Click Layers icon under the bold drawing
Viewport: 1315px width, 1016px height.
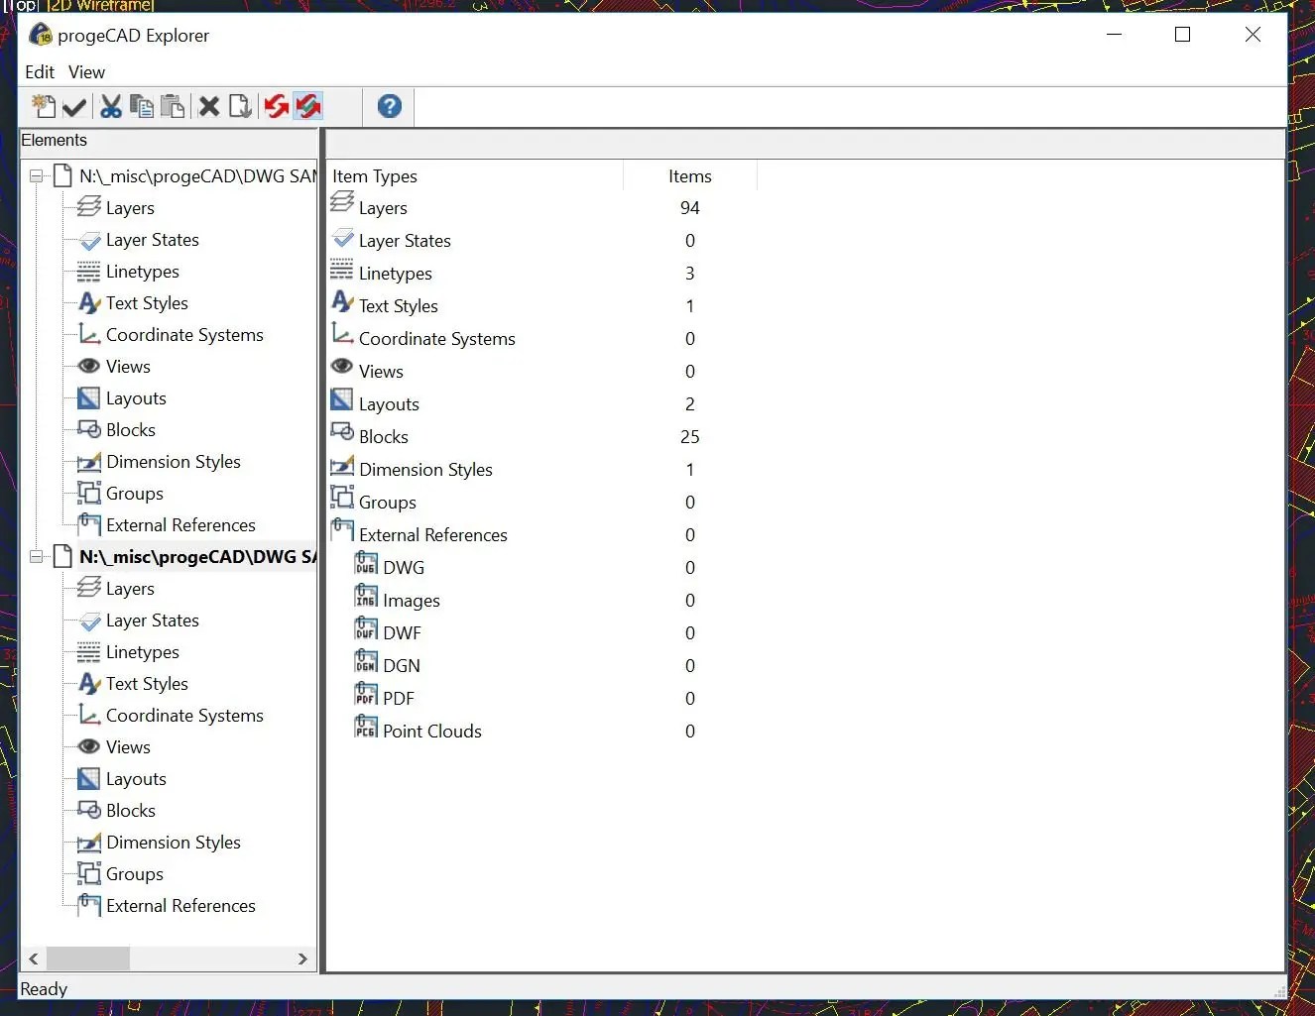pos(89,587)
